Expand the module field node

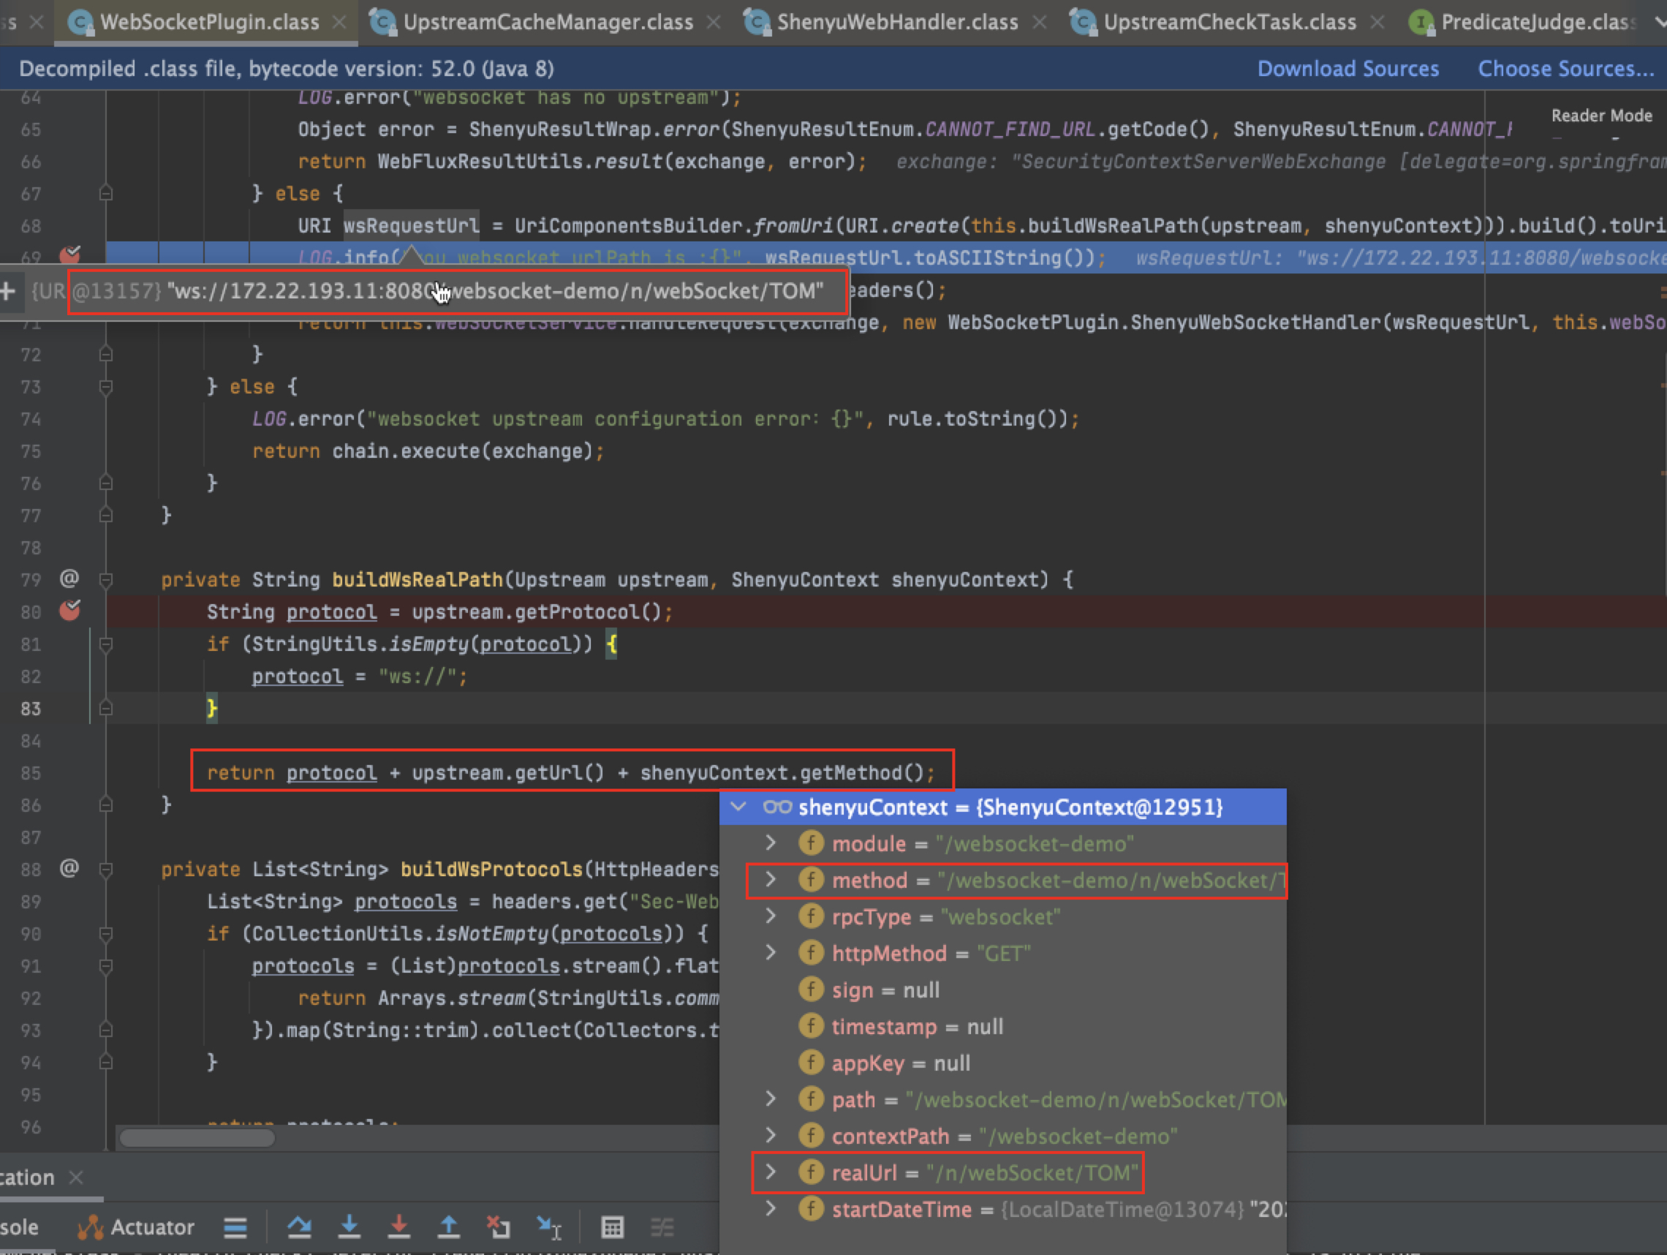click(x=770, y=843)
